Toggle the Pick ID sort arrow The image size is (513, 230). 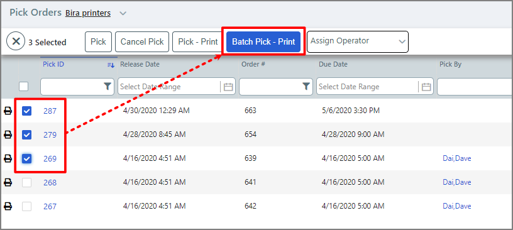coord(111,65)
